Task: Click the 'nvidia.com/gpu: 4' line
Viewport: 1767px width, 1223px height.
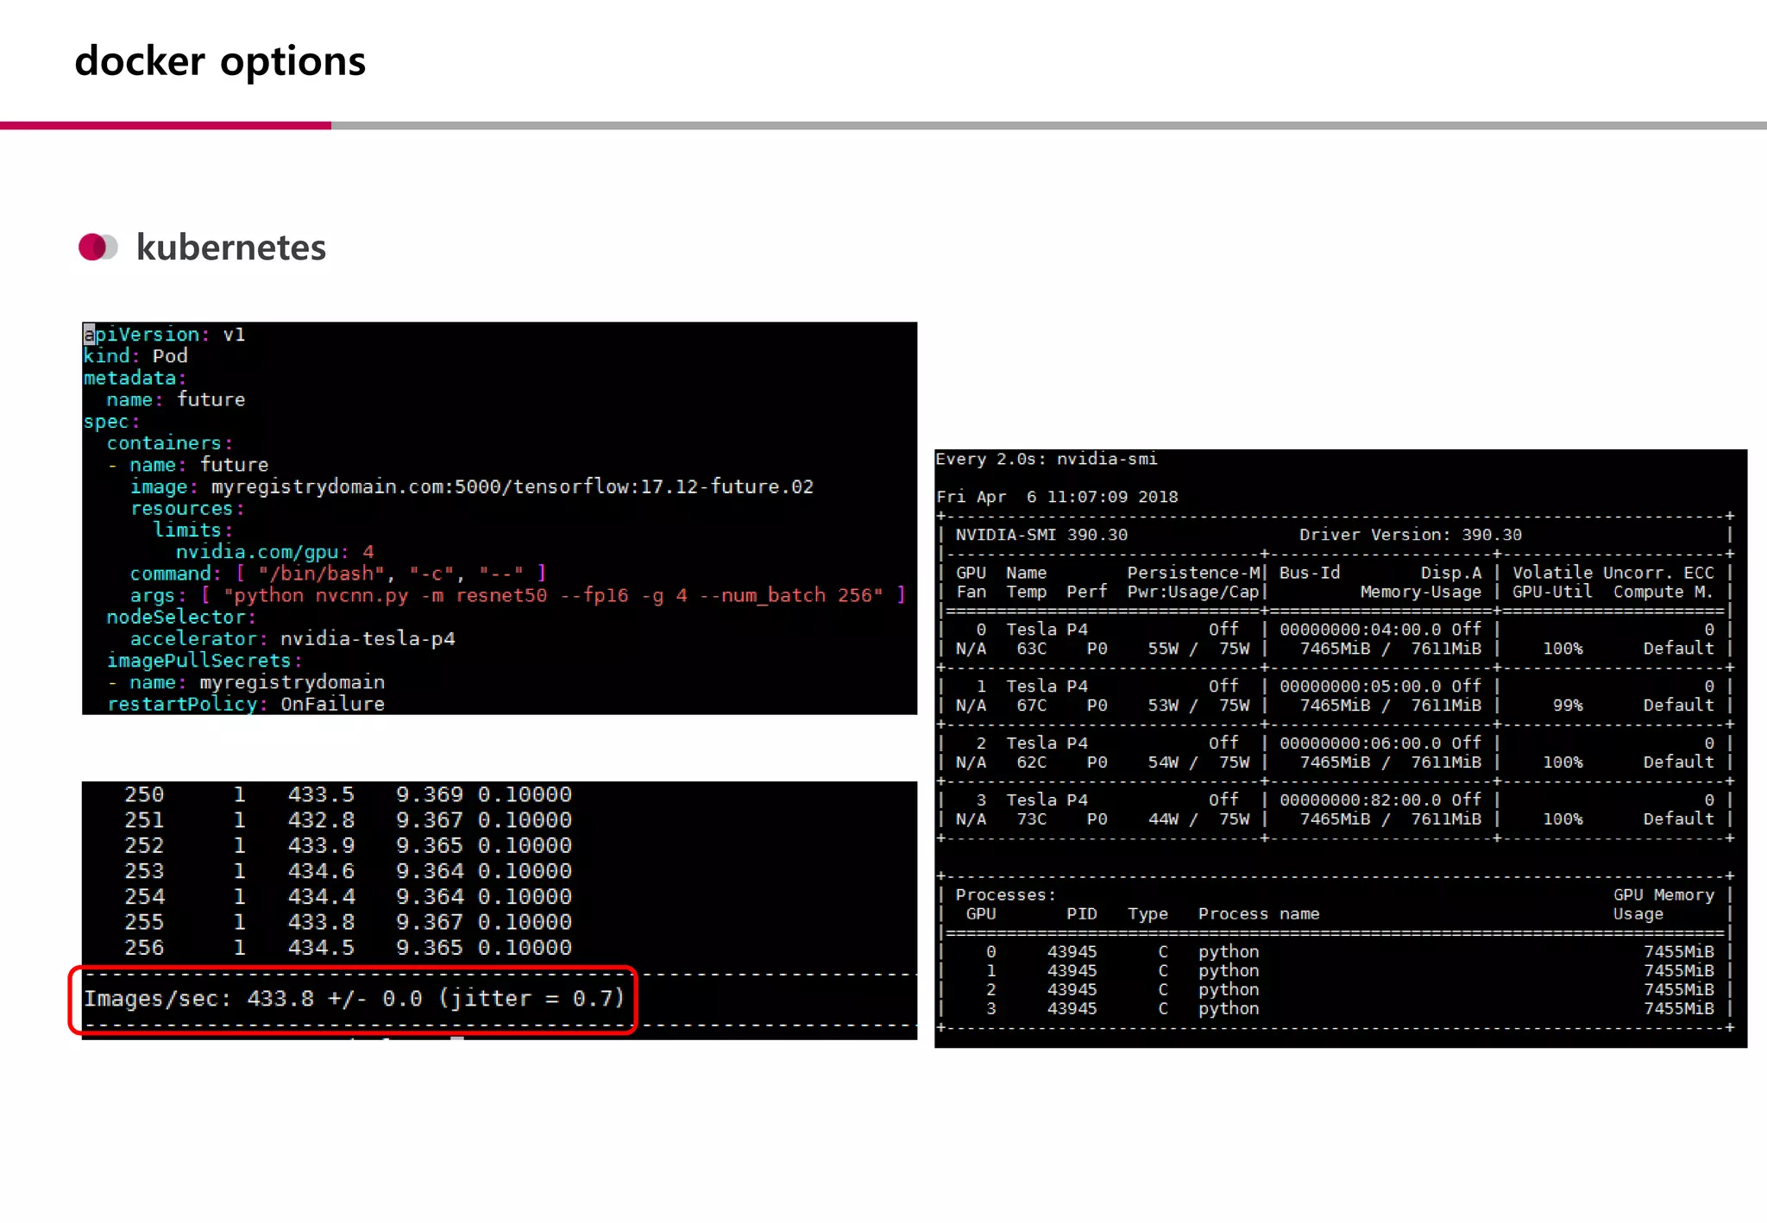Action: tap(275, 552)
